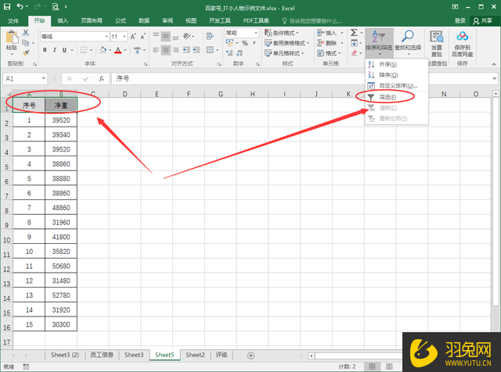Screen dimensions: 501x372
Task: Click the sign in link
Action: (460, 21)
